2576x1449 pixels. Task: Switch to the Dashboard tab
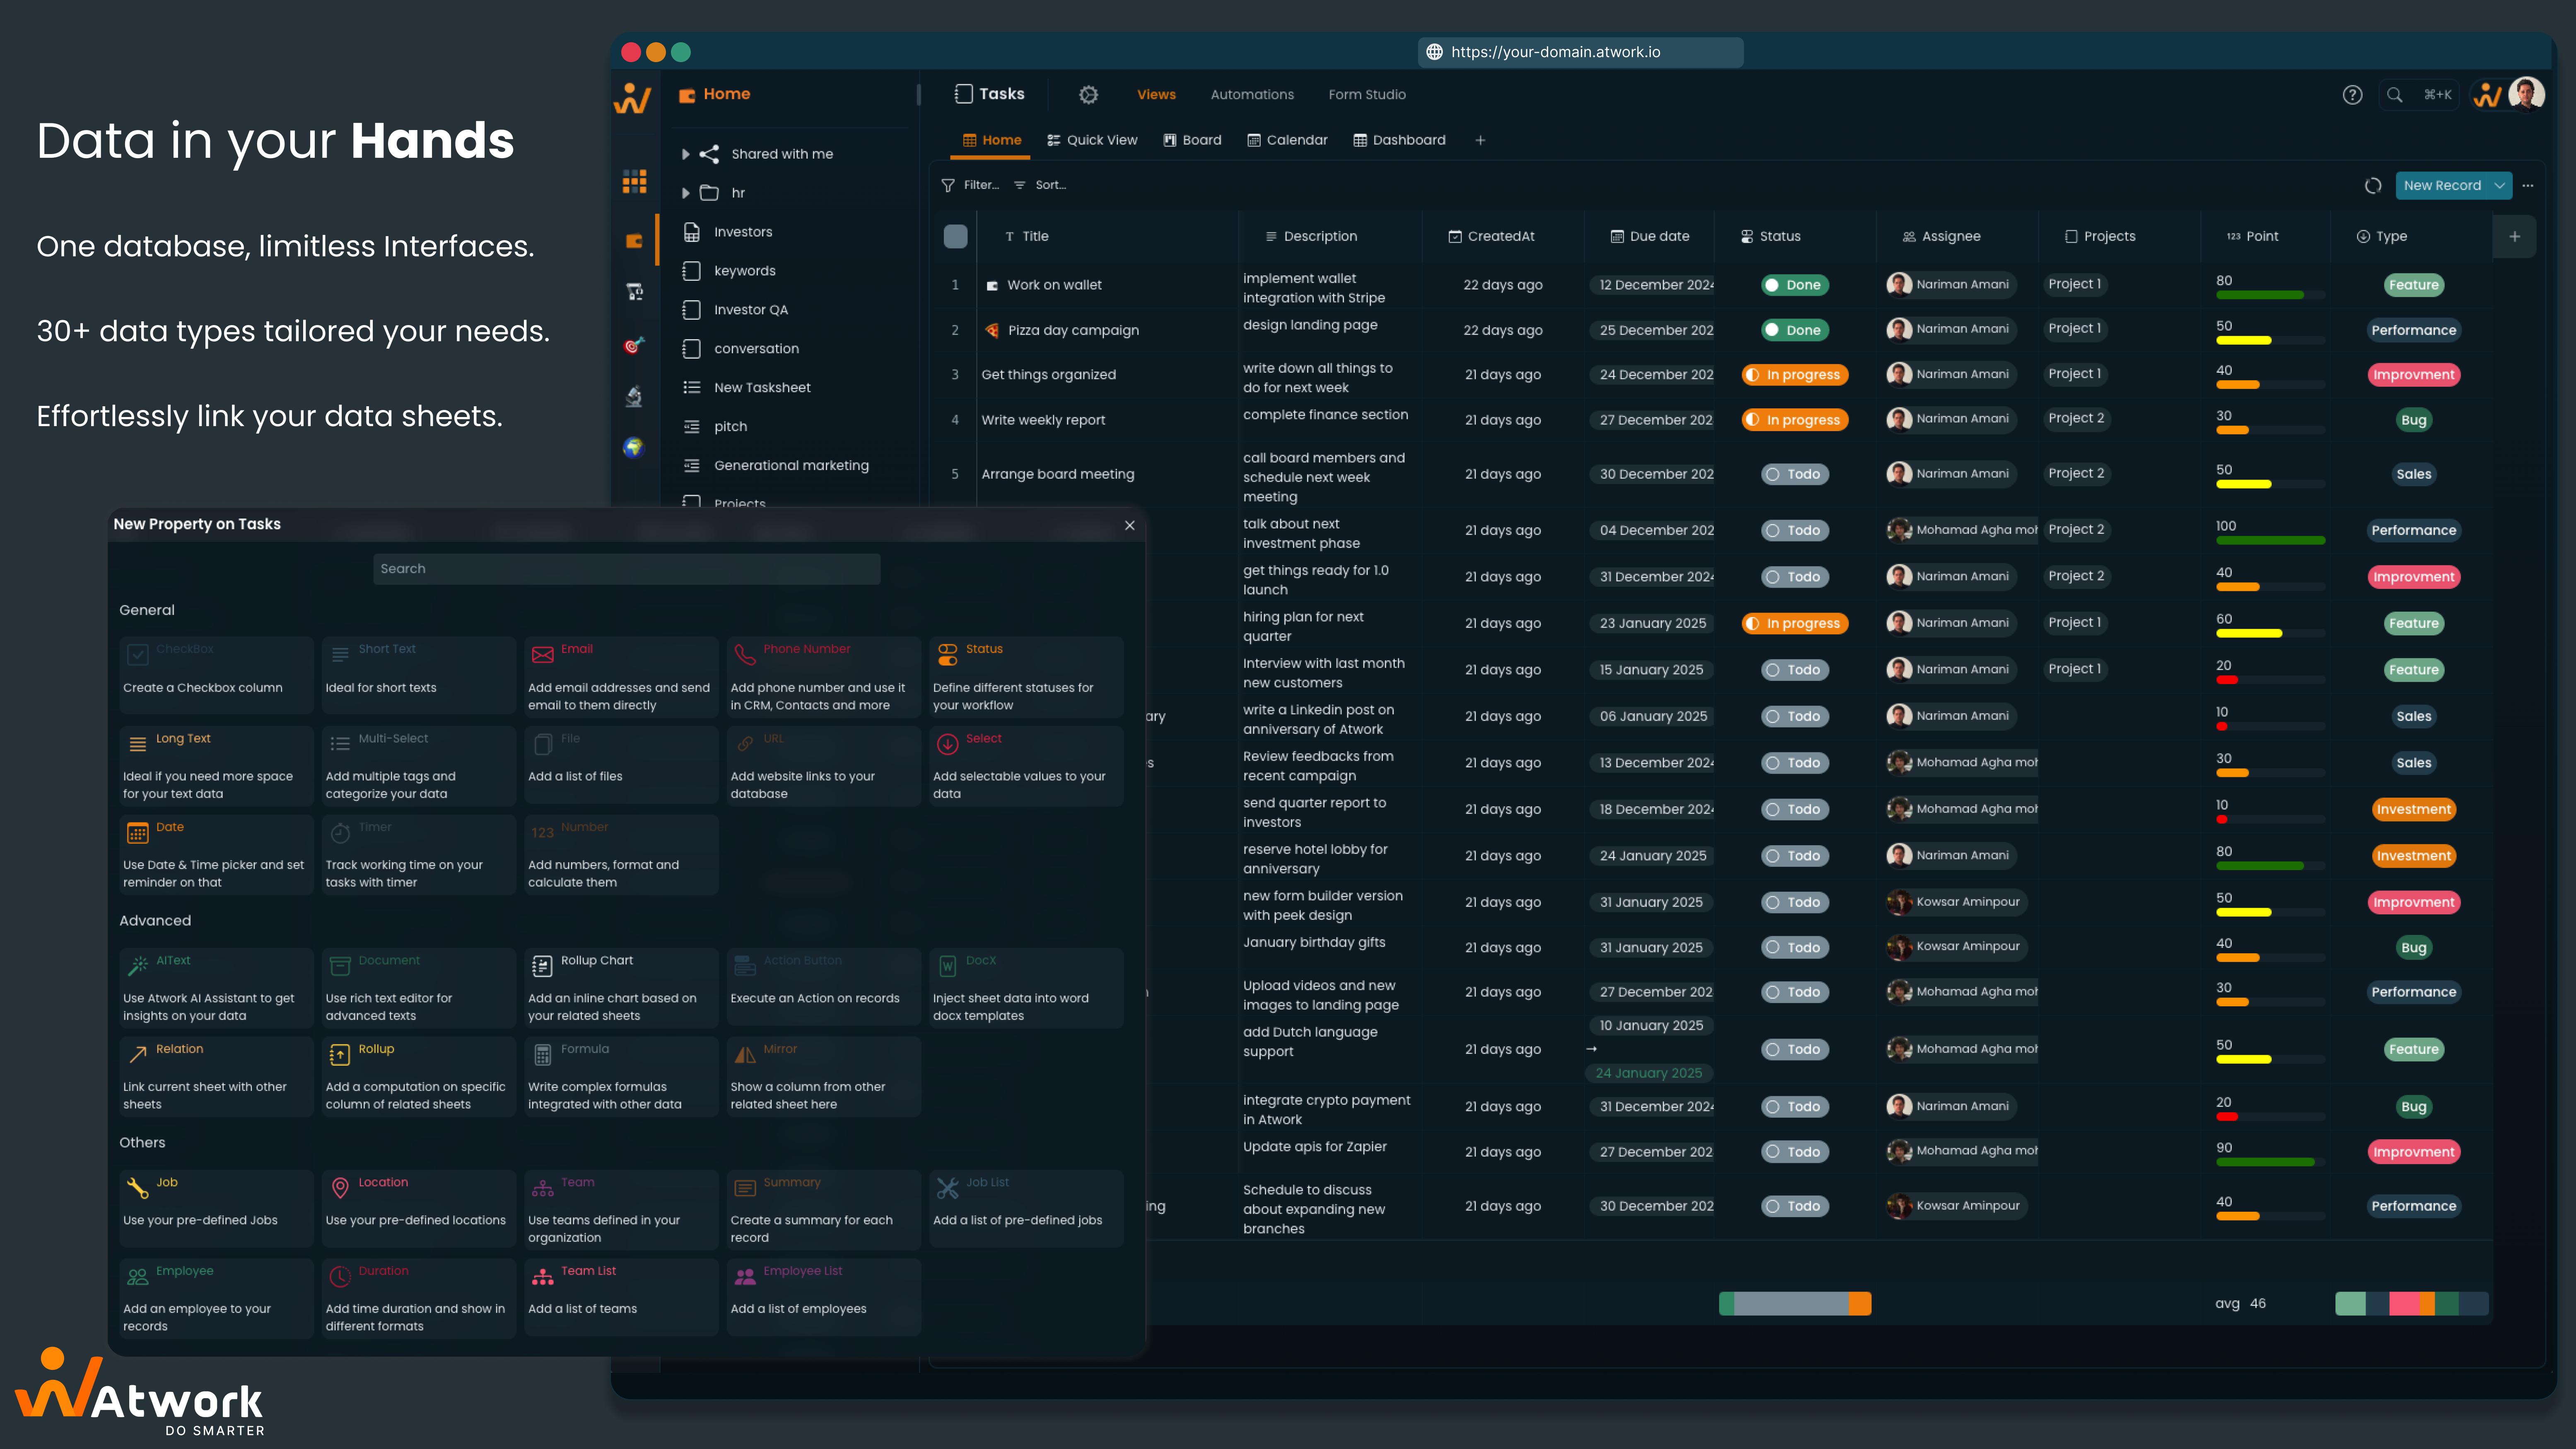click(1399, 140)
